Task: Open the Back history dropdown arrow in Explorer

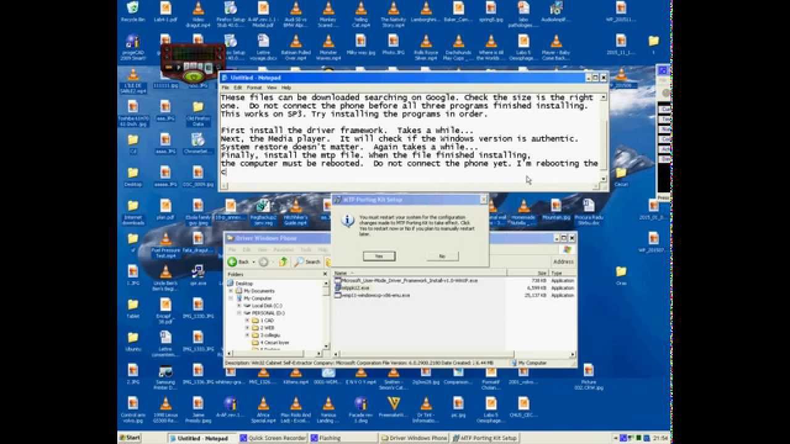Action: click(x=253, y=261)
